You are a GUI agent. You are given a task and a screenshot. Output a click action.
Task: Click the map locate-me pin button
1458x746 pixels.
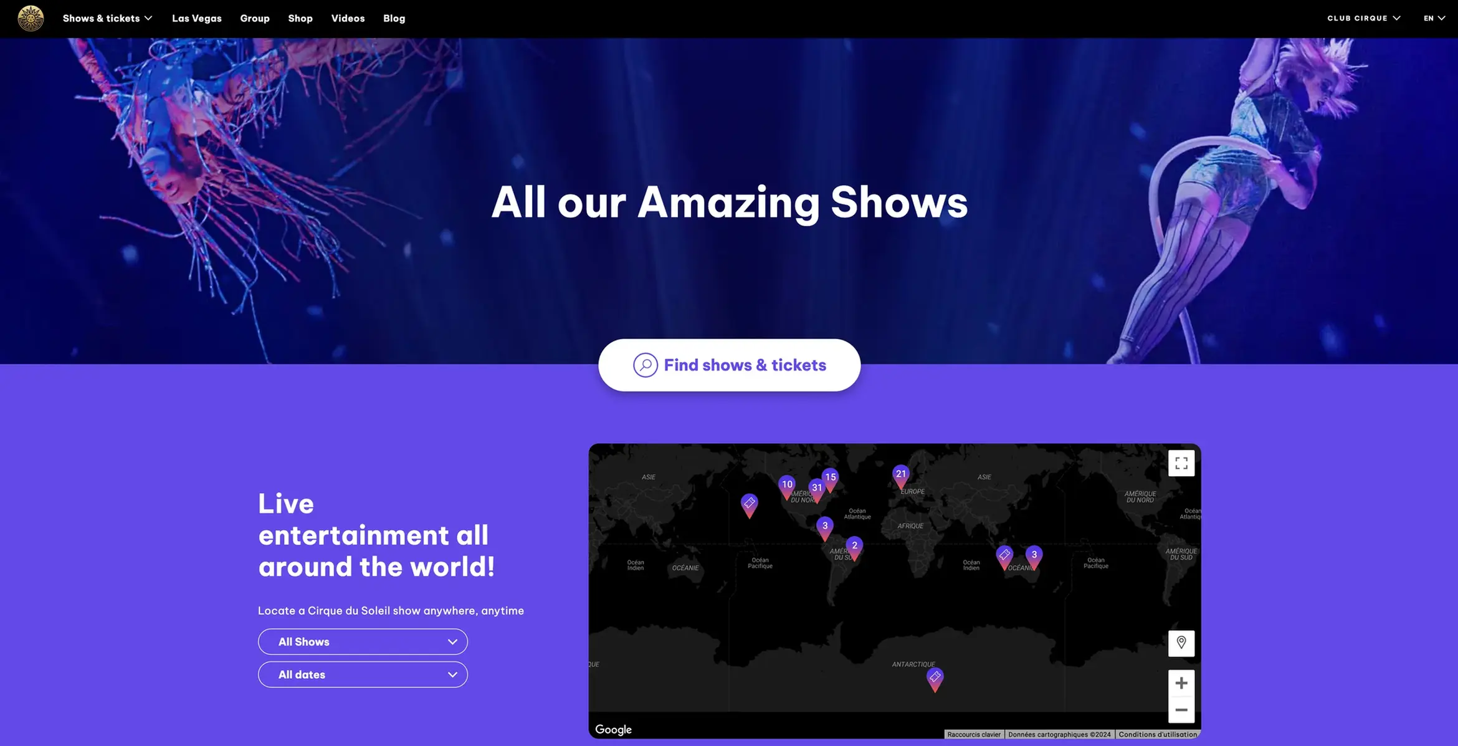1181,643
